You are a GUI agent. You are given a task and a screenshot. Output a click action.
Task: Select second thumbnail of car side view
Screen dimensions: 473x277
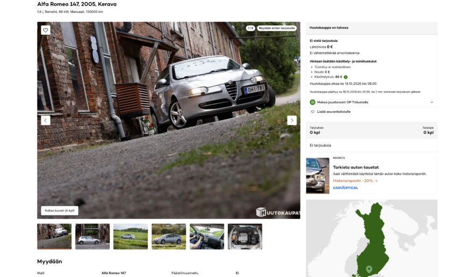point(92,236)
